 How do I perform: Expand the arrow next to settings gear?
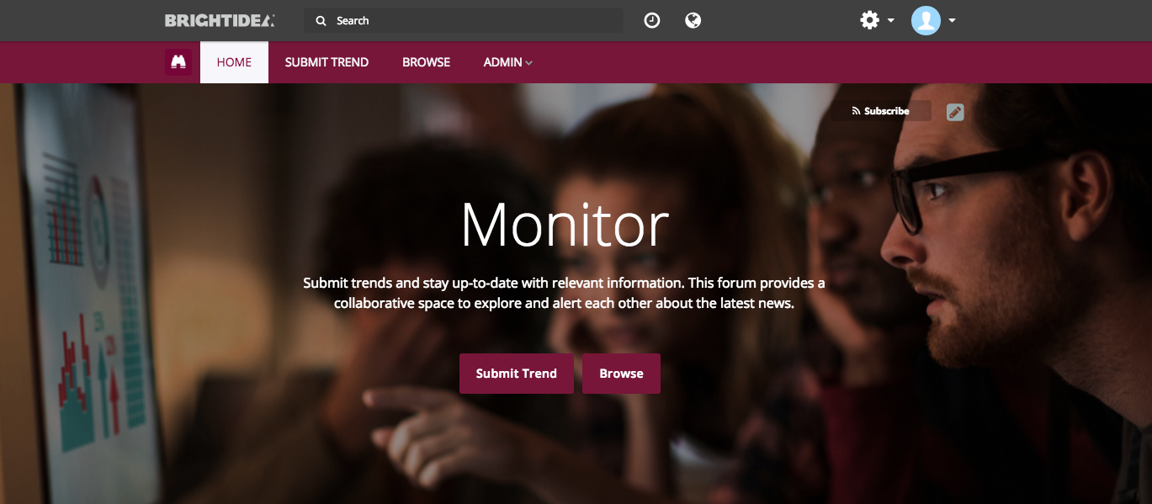[890, 21]
